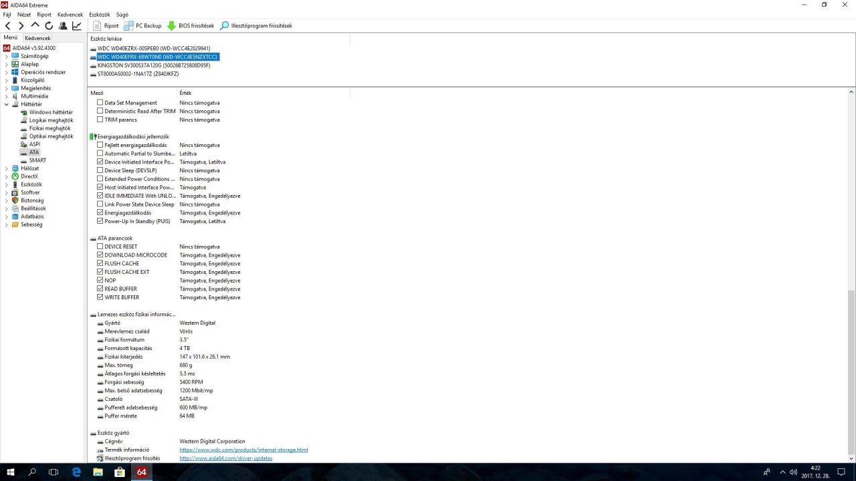The height and width of the screenshot is (481, 856).
Task: Open the Eszközök menu
Action: coord(100,14)
